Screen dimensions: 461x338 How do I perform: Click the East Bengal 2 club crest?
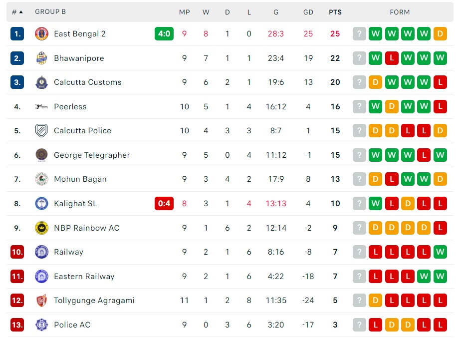click(x=41, y=34)
